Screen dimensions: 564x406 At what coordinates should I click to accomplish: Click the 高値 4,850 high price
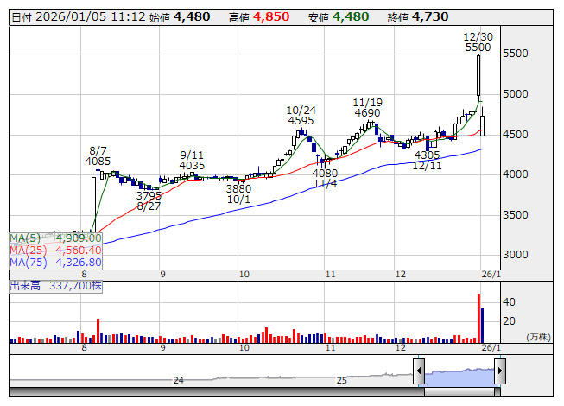259,17
